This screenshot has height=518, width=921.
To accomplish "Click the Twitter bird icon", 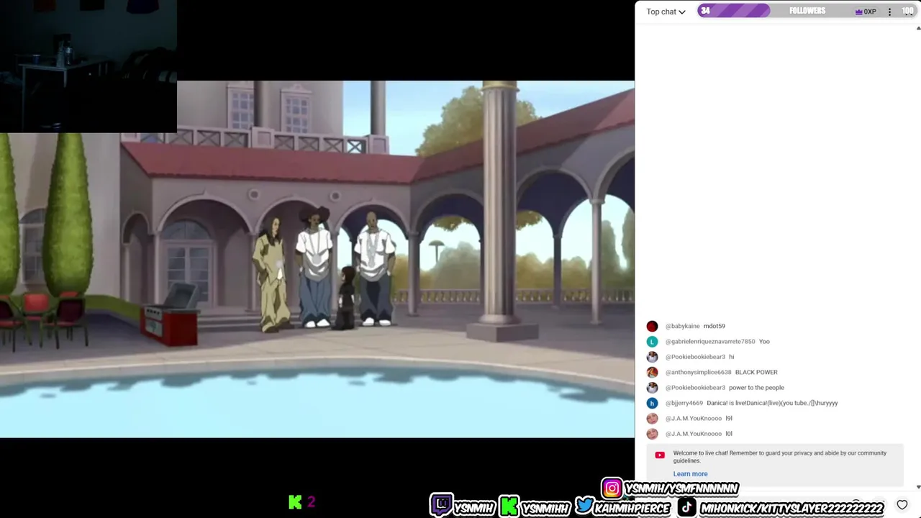I will 585,505.
